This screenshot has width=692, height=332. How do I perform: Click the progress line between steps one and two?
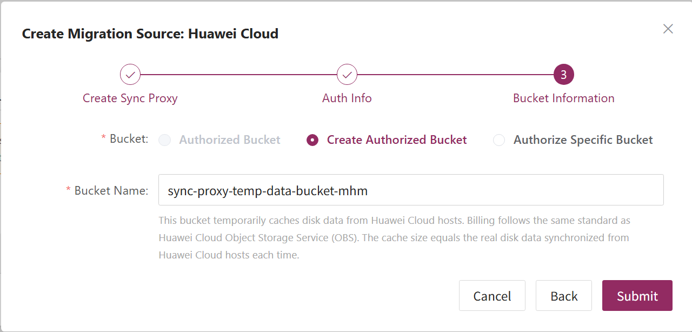coord(238,75)
